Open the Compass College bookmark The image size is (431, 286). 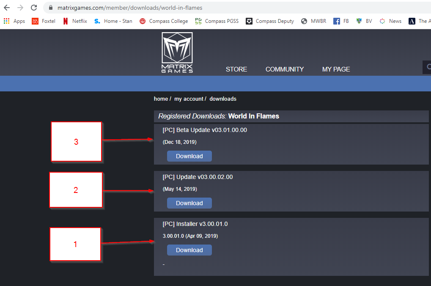click(x=164, y=21)
